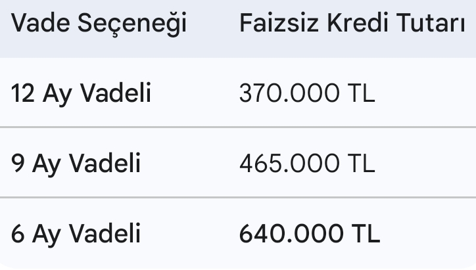This screenshot has height=270, width=476.
Task: Click the "Vade Seçeneği" column header
Action: (x=99, y=24)
